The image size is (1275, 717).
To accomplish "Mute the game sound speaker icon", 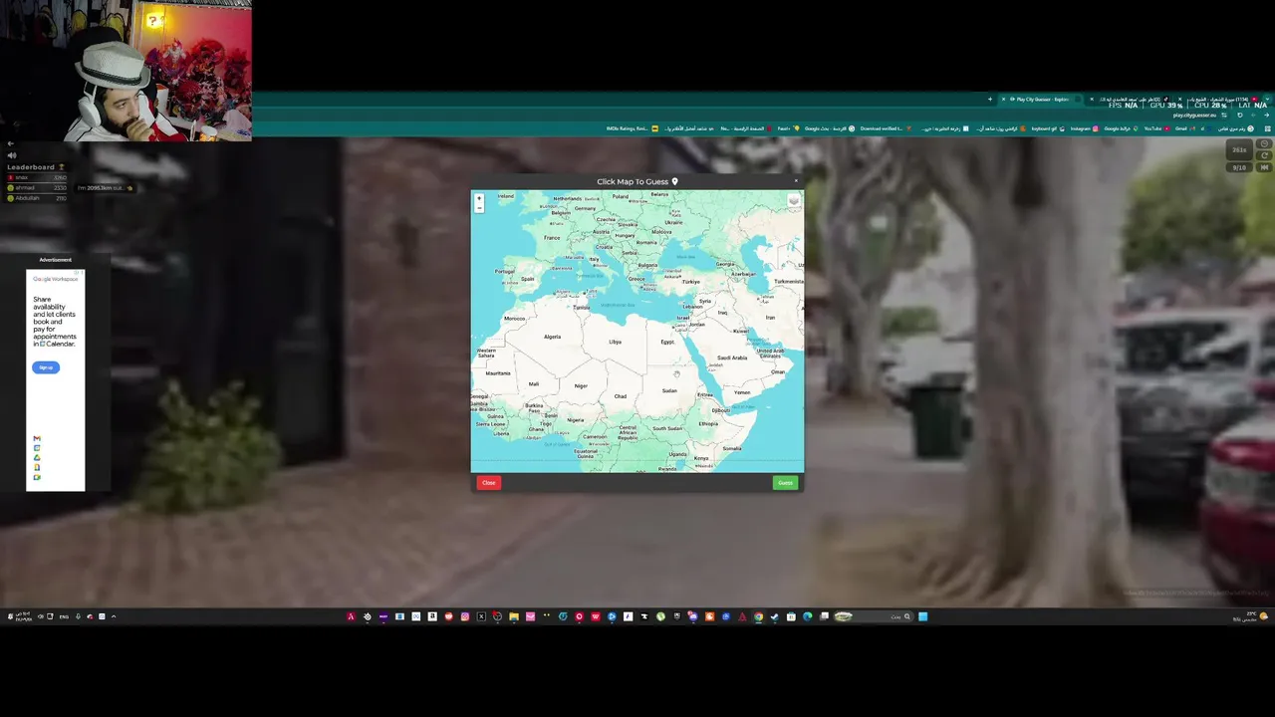I will point(12,155).
